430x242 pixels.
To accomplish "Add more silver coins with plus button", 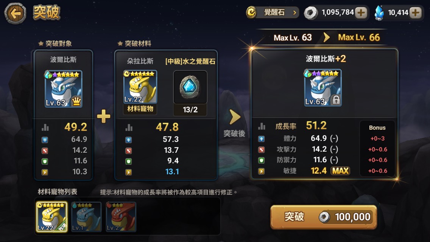I will tap(361, 12).
